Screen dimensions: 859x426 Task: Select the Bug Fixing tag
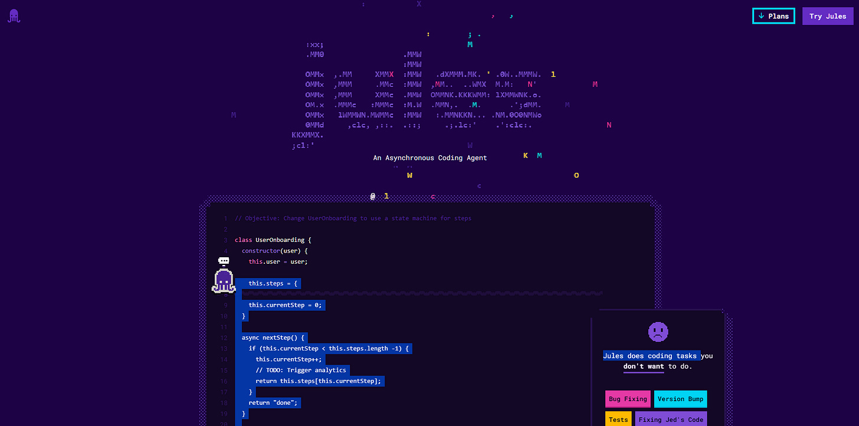(x=628, y=399)
